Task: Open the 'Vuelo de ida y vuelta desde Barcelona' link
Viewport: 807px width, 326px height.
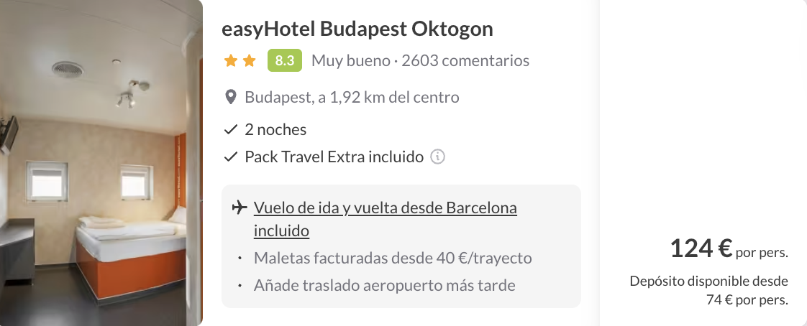Action: pyautogui.click(x=385, y=209)
